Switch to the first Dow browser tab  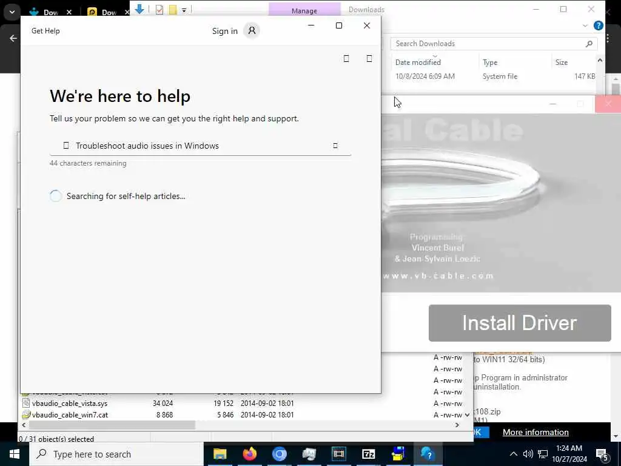click(44, 12)
